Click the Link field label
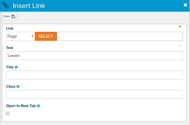This screenshot has height=125, width=190. click(10, 28)
